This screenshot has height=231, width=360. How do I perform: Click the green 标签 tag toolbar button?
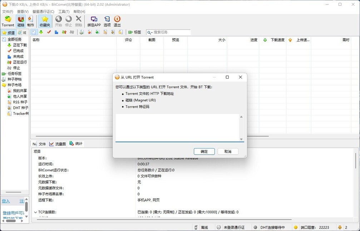(x=134, y=32)
